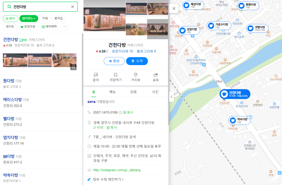This screenshot has height=185, width=282.
Task: Click the 청옥 restaurant map icon
Action: (274, 132)
